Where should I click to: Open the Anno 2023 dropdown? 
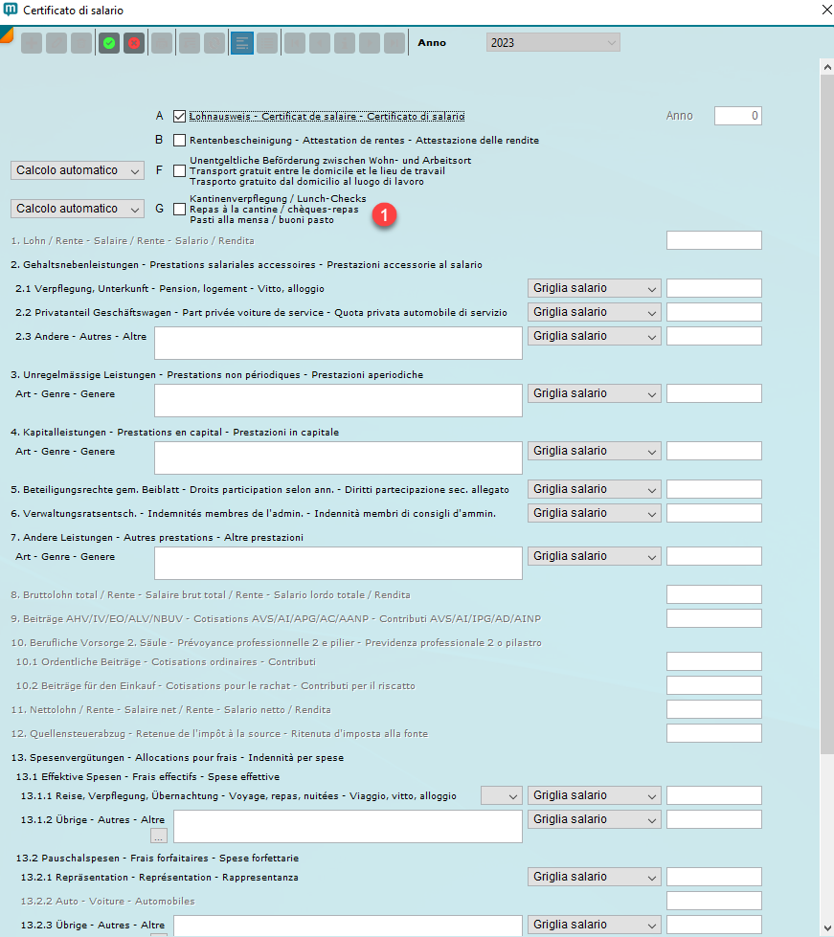coord(552,42)
